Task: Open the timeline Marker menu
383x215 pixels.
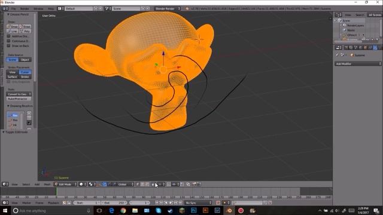Action: [x=26, y=203]
